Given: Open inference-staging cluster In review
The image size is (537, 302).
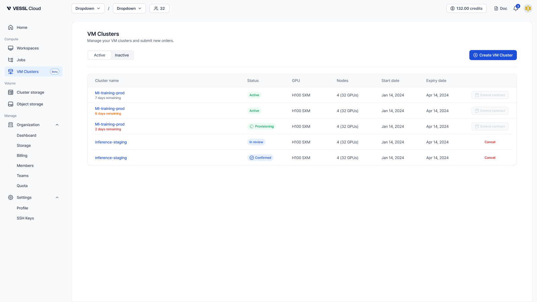Looking at the screenshot, I should click(x=111, y=142).
